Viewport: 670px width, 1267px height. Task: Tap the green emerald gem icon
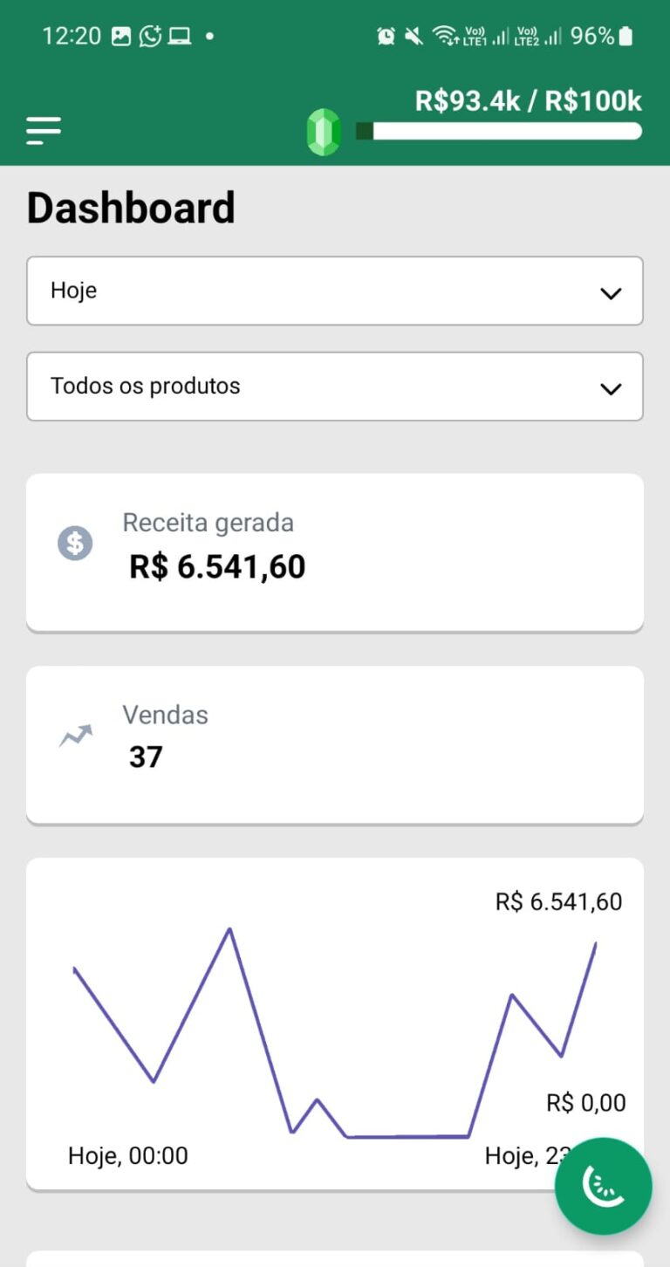point(324,133)
